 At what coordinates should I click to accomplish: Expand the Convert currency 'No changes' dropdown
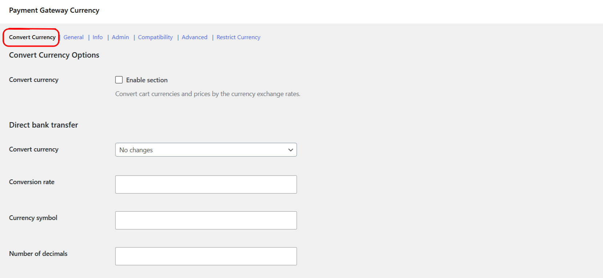206,150
